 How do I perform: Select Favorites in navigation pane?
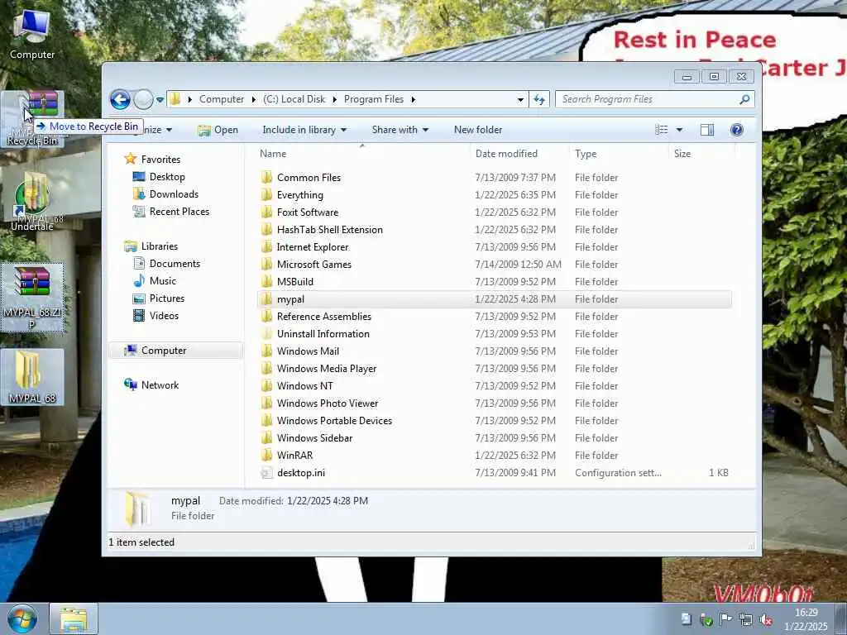pyautogui.click(x=160, y=160)
